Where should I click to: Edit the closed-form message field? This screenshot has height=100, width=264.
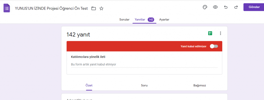[144, 64]
